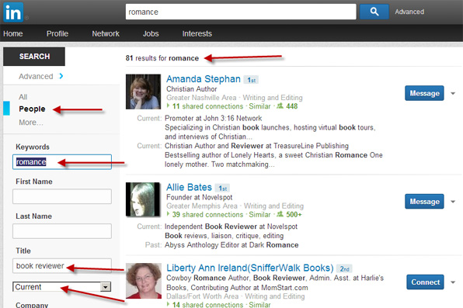Open the Network menu
This screenshot has height=308, width=463.
point(106,33)
